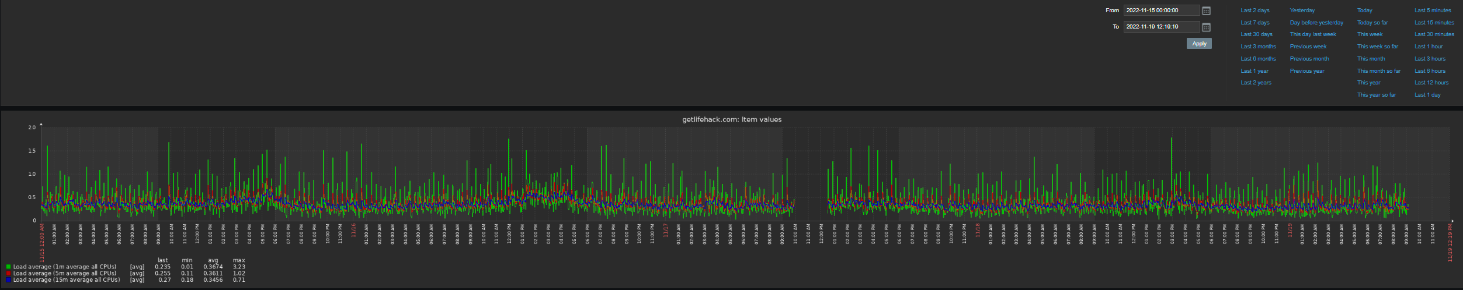Click the blue 15m load average swatch
This screenshot has width=1463, height=290.
(x=8, y=280)
